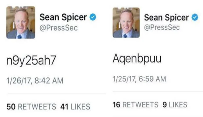Open the right tweet's profile avatar photo
Image resolution: width=203 pixels, height=117 pixels.
pos(126,23)
